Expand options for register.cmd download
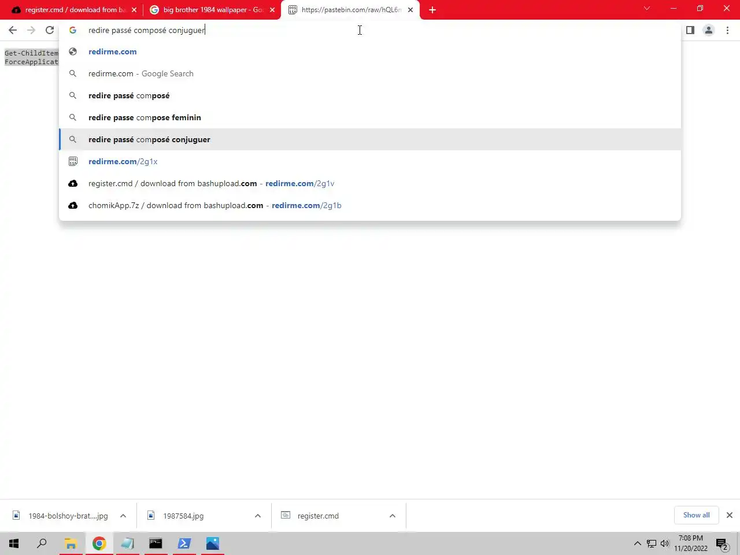 point(393,516)
